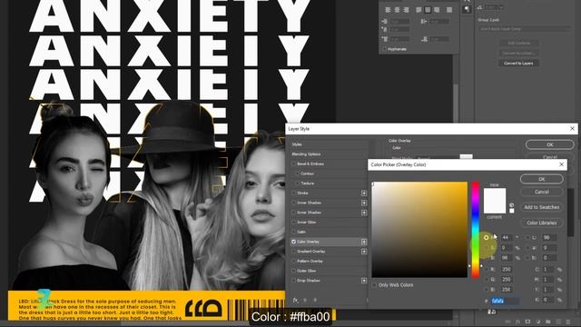The width and height of the screenshot is (581, 327).
Task: Click the R value field showing 250
Action: coord(507,270)
